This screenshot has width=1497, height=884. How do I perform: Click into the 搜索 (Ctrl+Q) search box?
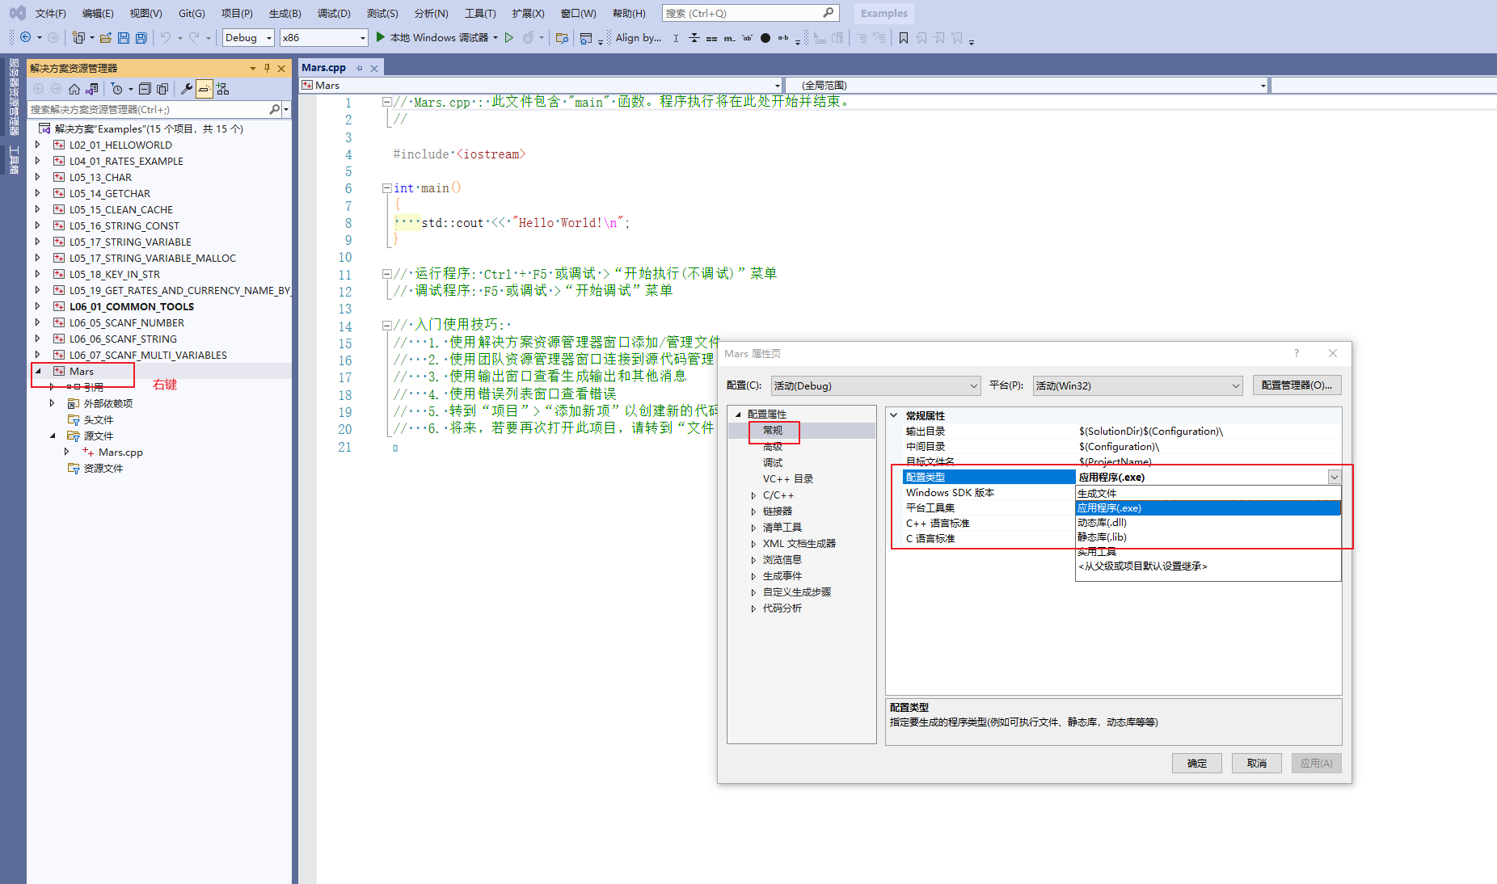(744, 13)
